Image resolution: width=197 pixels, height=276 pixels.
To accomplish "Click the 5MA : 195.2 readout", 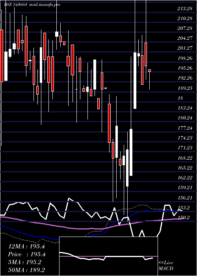I will point(24,262).
